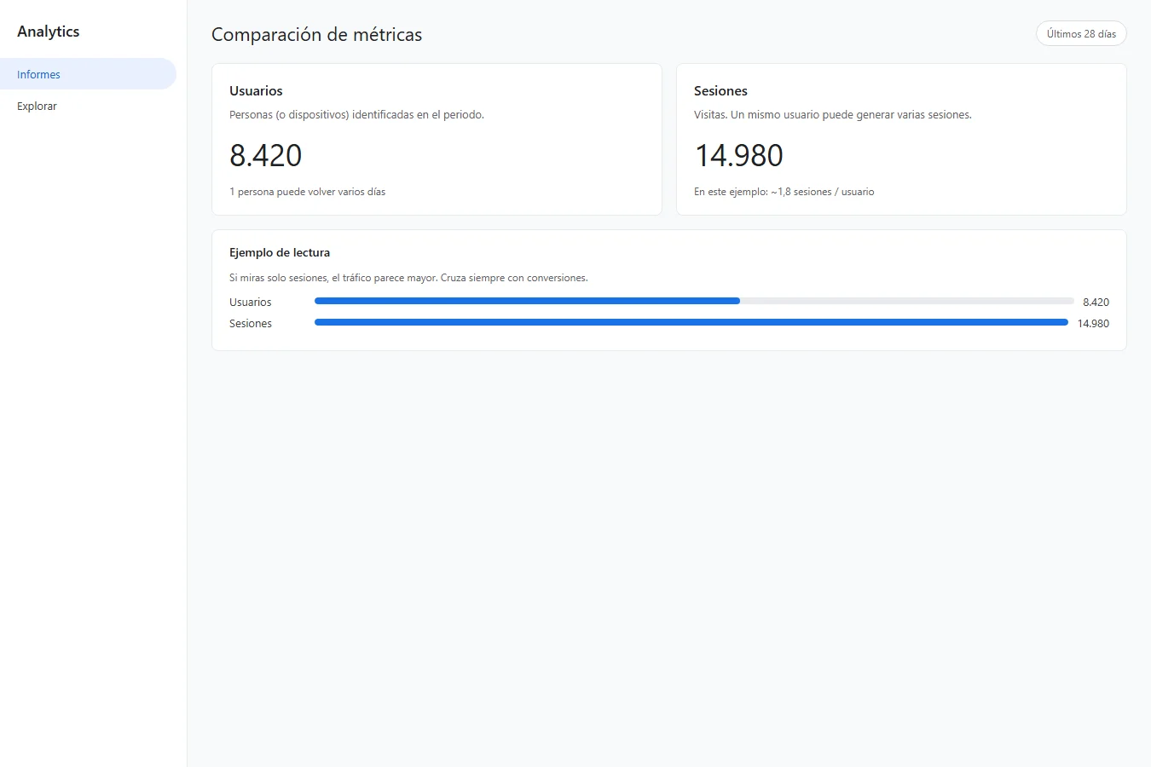This screenshot has width=1151, height=767.
Task: Click the 14.980 sessions total value
Action: point(738,155)
